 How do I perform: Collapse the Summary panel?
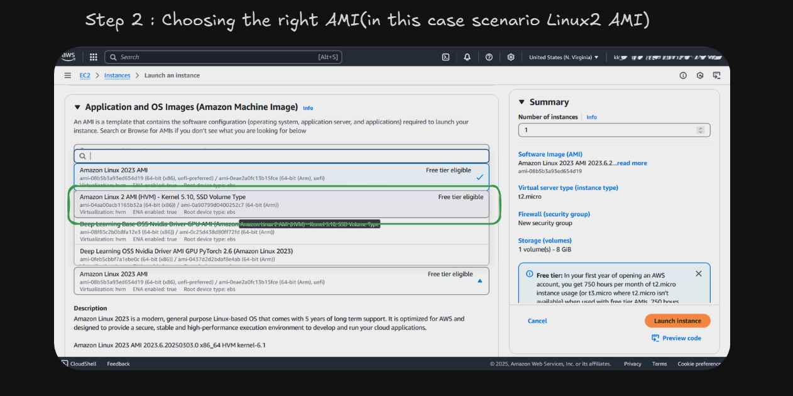[x=522, y=102]
